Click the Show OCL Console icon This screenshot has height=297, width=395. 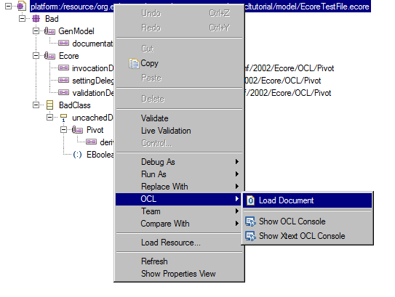click(x=250, y=221)
